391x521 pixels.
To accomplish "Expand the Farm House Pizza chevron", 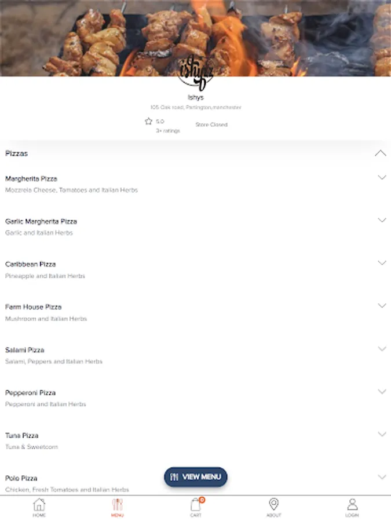I will coord(382,306).
